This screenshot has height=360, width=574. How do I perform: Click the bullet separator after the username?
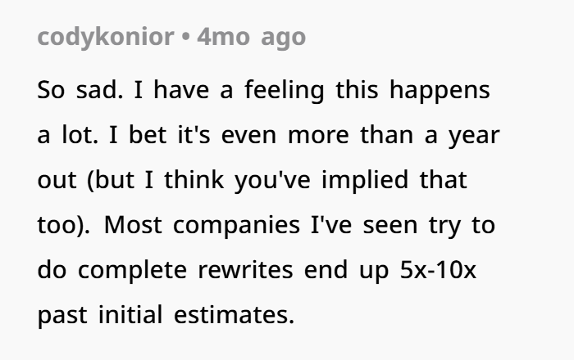(185, 38)
